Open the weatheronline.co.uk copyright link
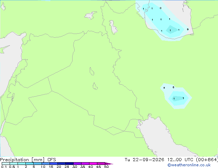This screenshot has width=218, height=168. [189, 165]
